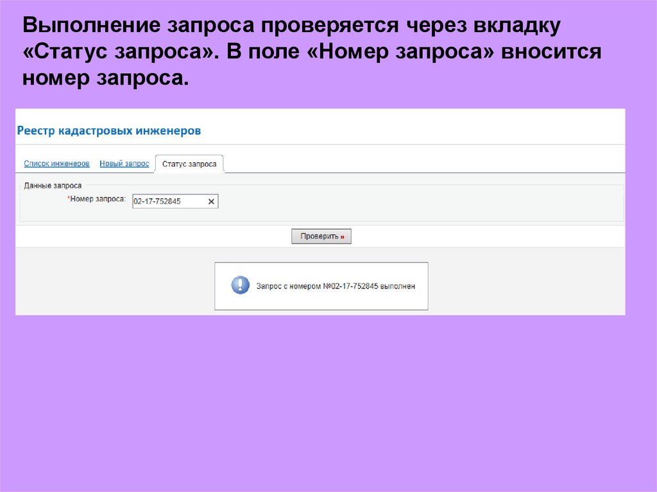Click the Реестр кадастровых инженеров heading
Screen dimensions: 657x492
108,130
